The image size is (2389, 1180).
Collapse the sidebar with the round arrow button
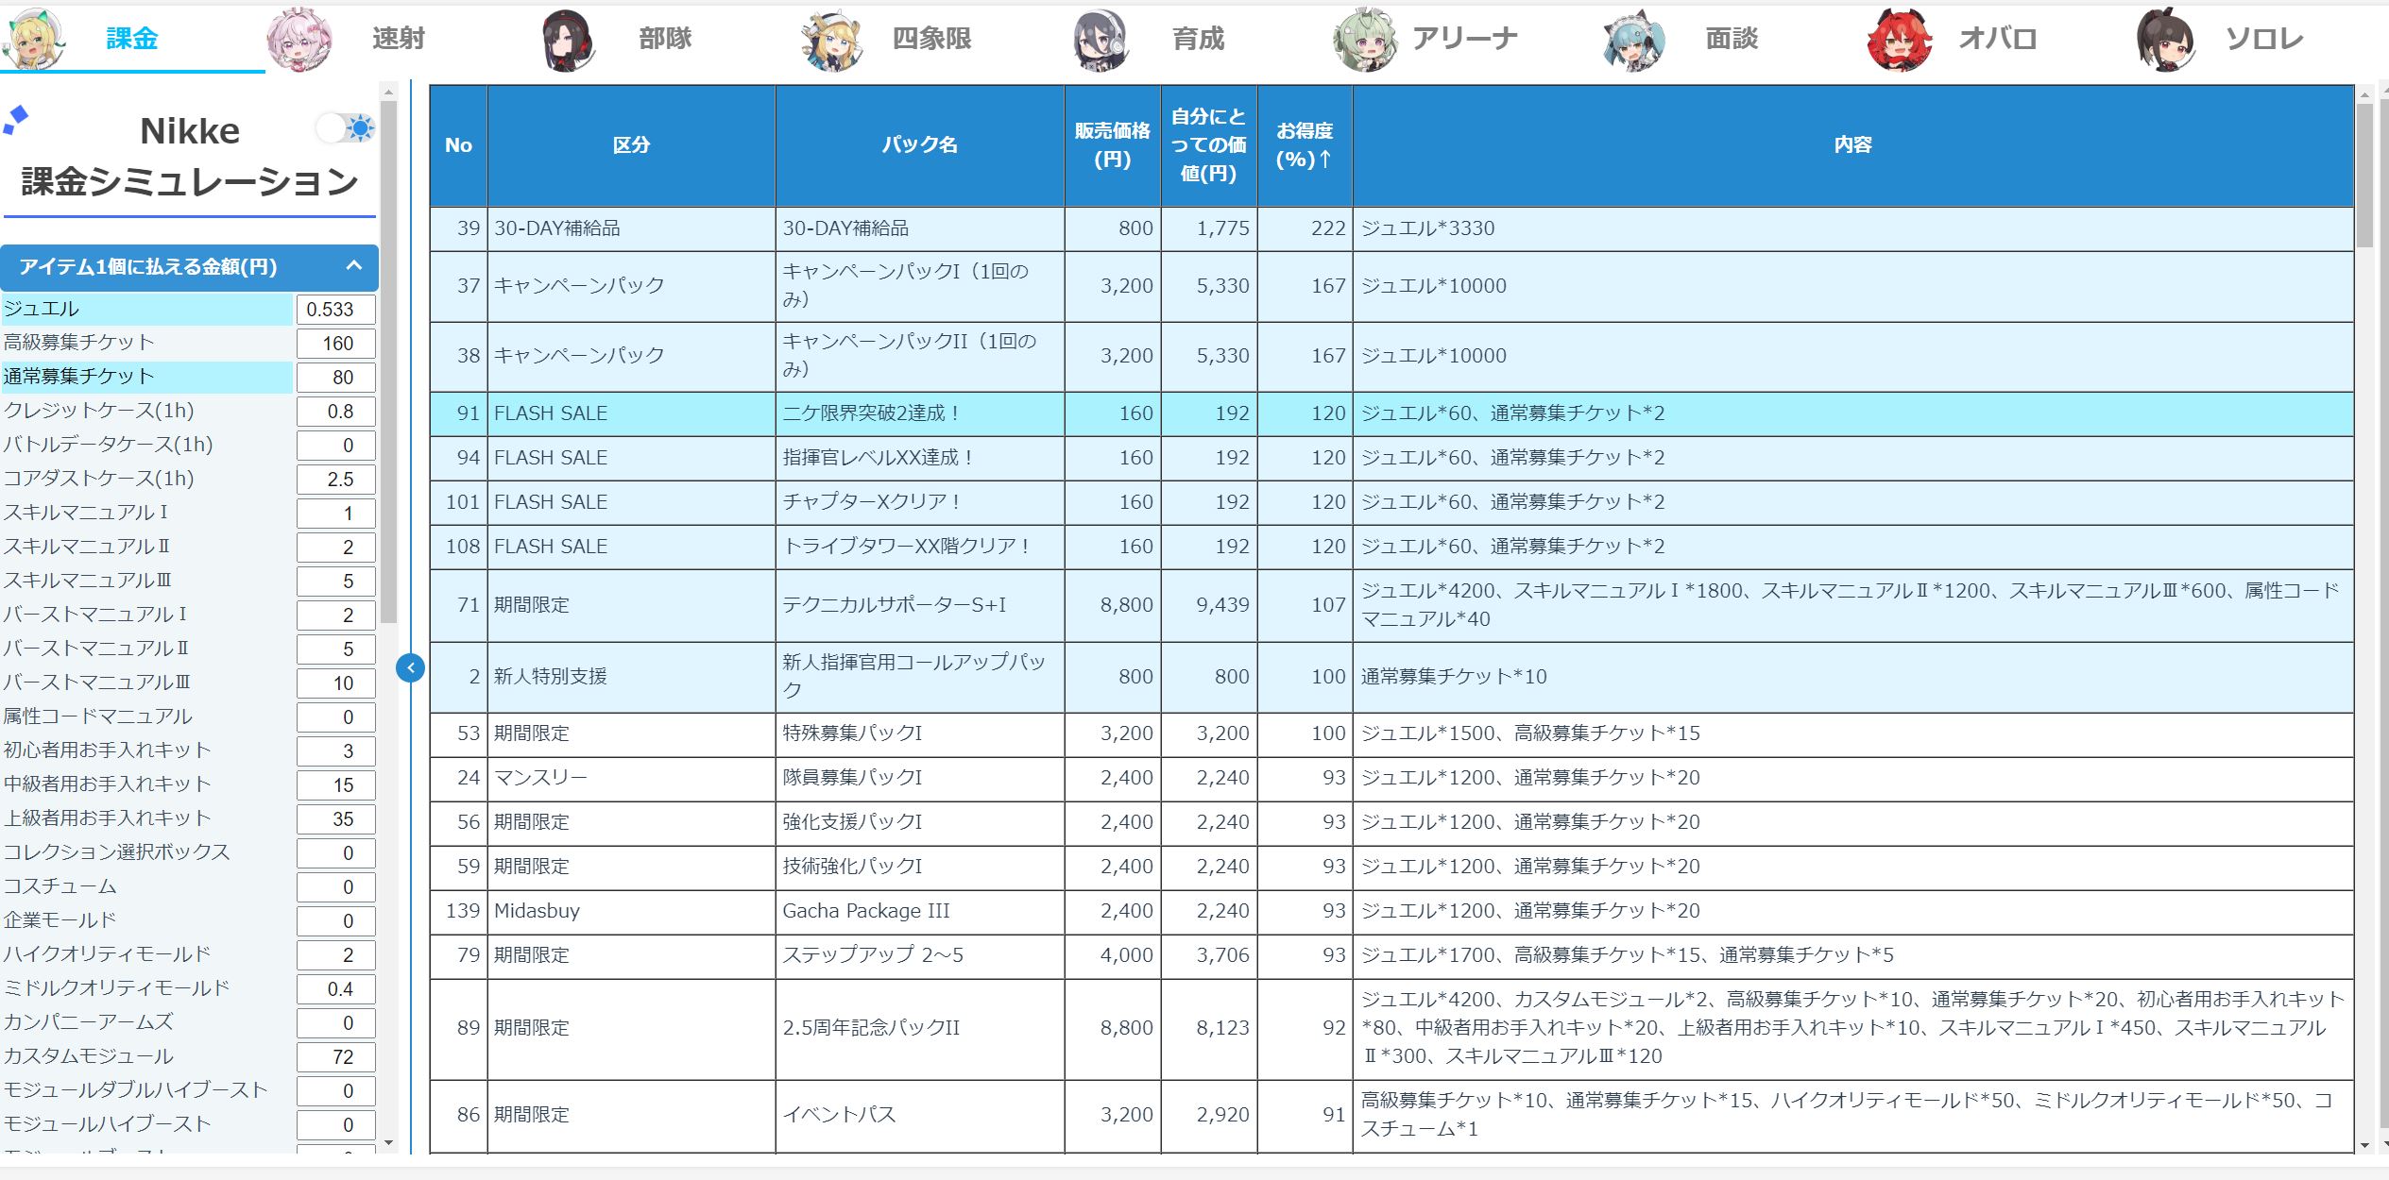tap(410, 668)
